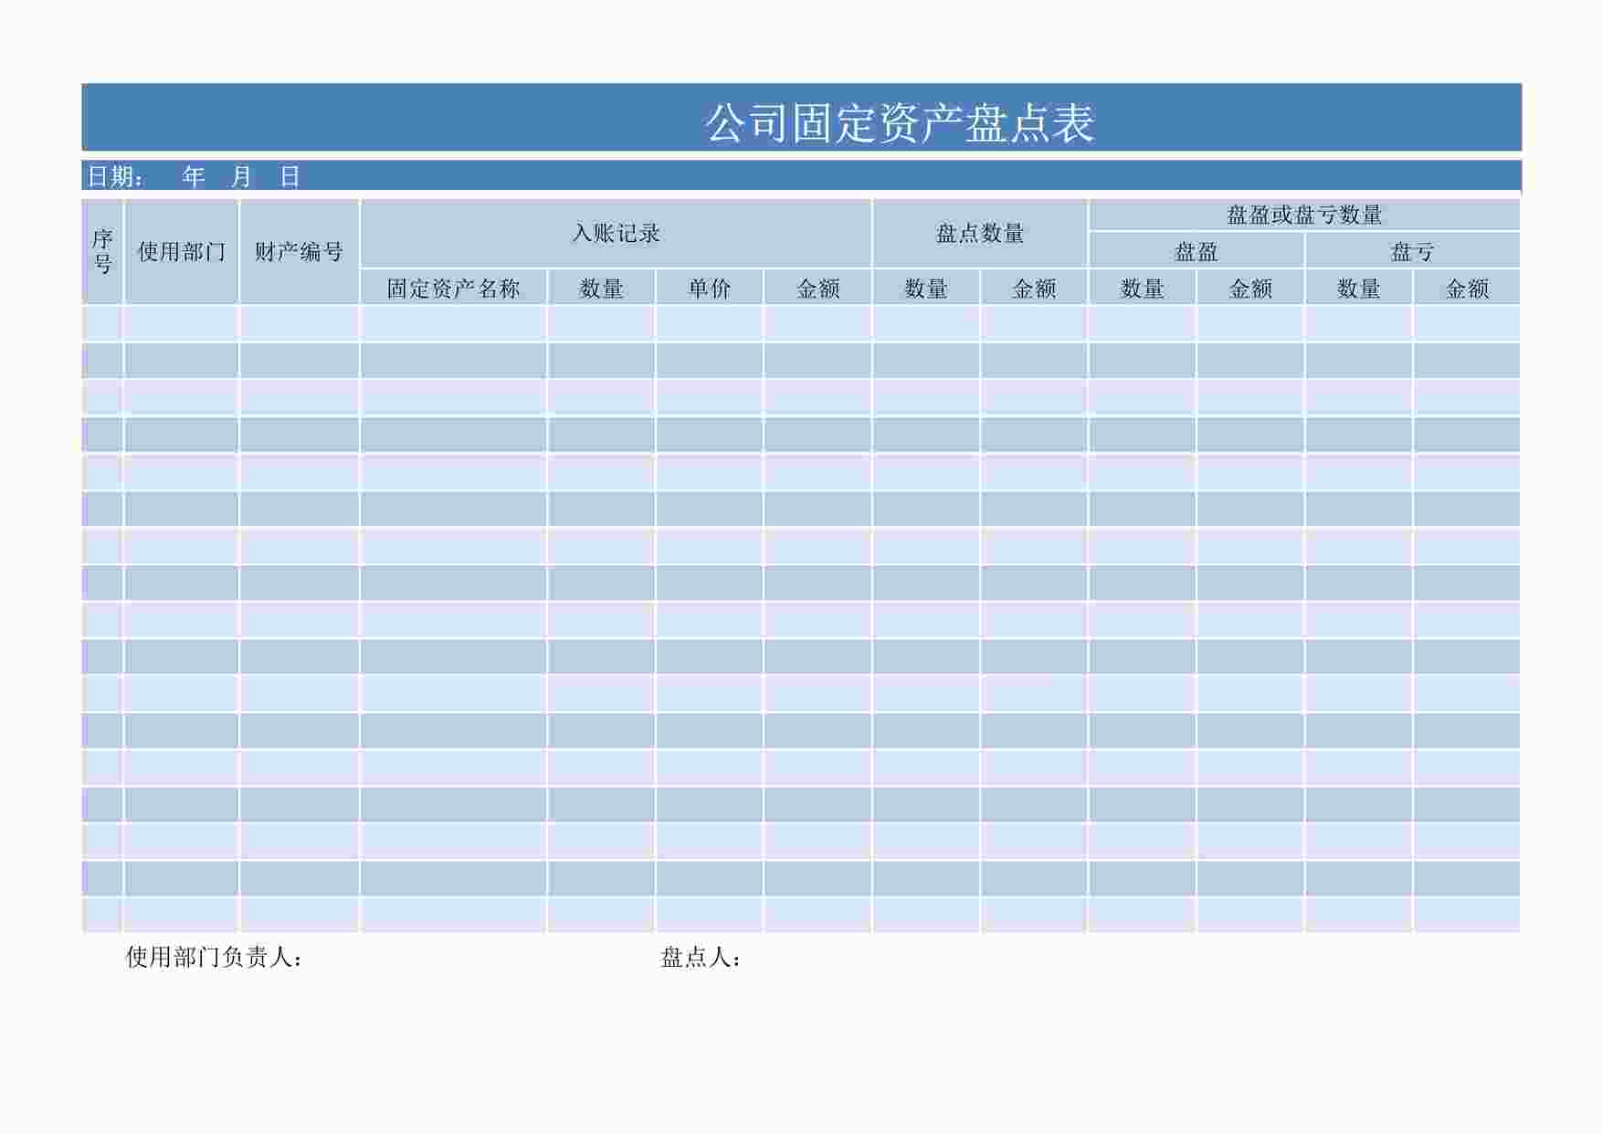Select 金额 header under 盘亏

(x=1467, y=288)
